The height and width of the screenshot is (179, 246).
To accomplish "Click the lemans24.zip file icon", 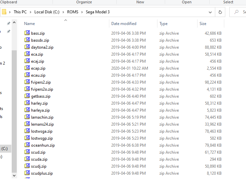I will click(27, 124).
